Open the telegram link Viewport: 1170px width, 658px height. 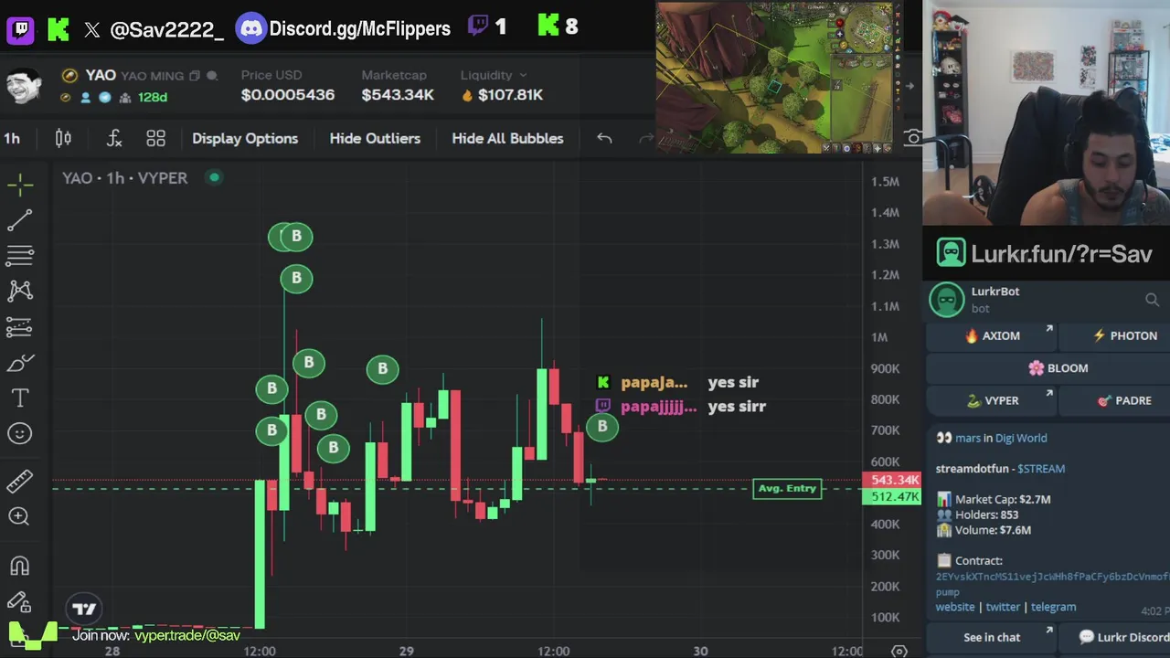[1053, 607]
